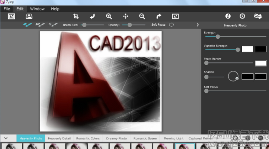Click the save image icon
This screenshot has height=149, width=269.
pyautogui.click(x=29, y=16)
